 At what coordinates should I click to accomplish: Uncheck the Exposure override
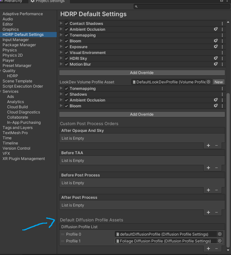66,47
